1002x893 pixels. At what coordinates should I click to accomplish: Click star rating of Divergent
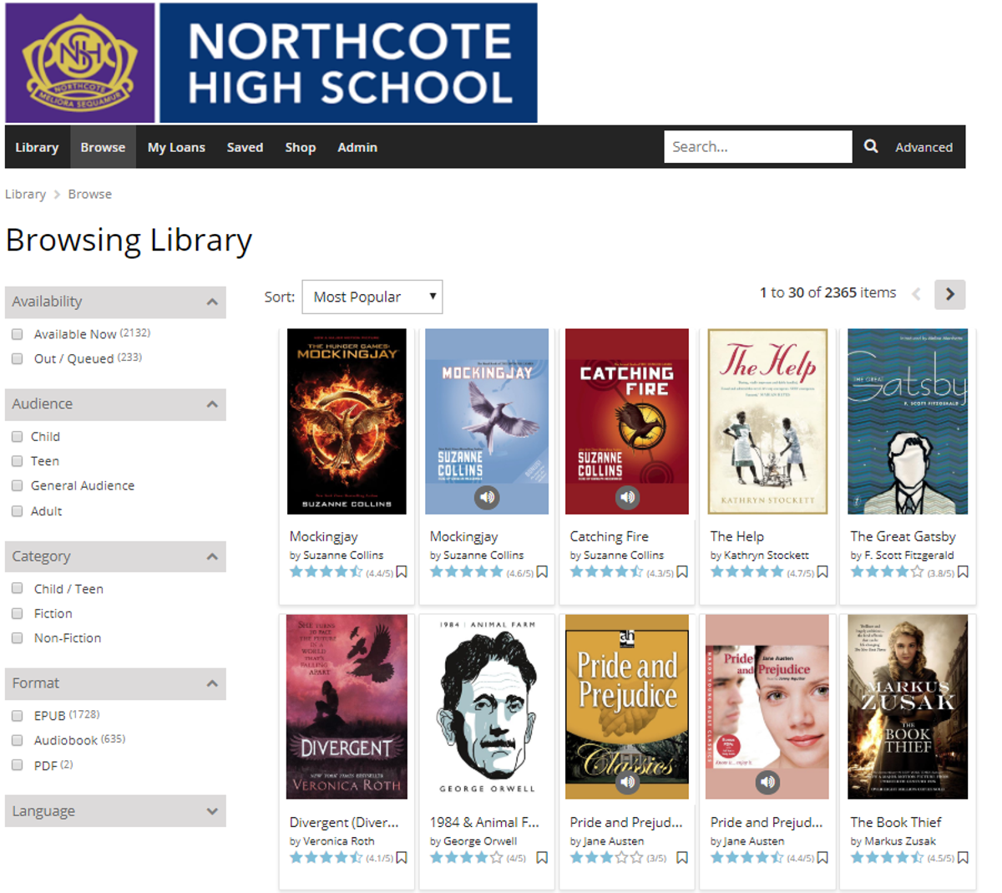pyautogui.click(x=326, y=858)
